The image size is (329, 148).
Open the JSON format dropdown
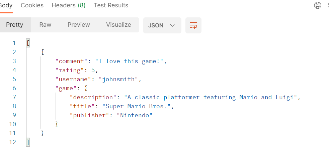tap(162, 25)
